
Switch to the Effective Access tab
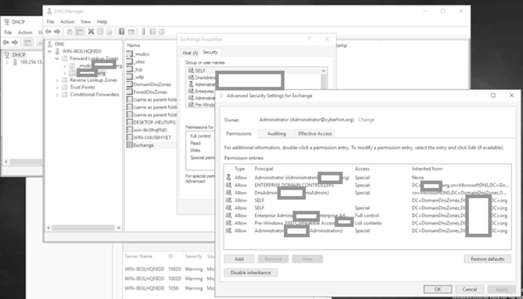315,134
